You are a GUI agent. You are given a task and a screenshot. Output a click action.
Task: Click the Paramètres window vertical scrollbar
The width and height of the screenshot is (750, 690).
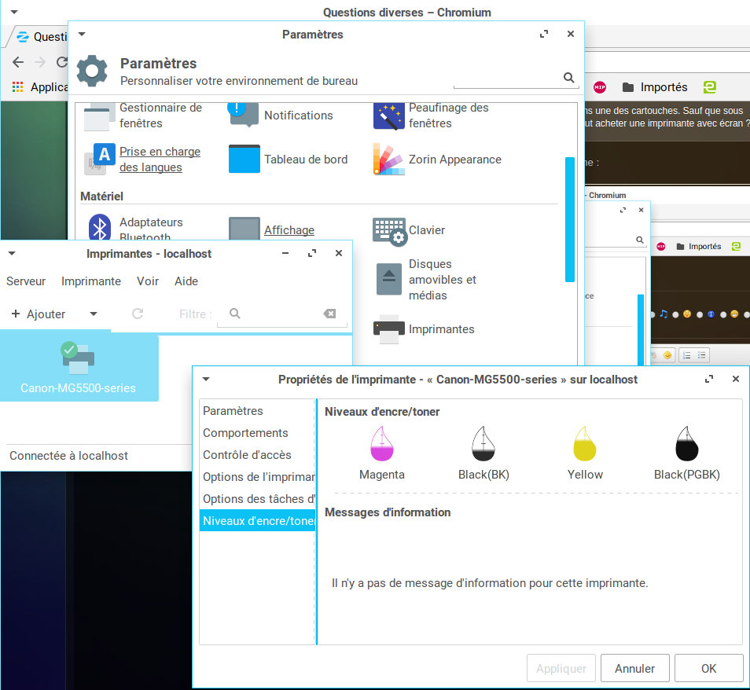[x=570, y=219]
